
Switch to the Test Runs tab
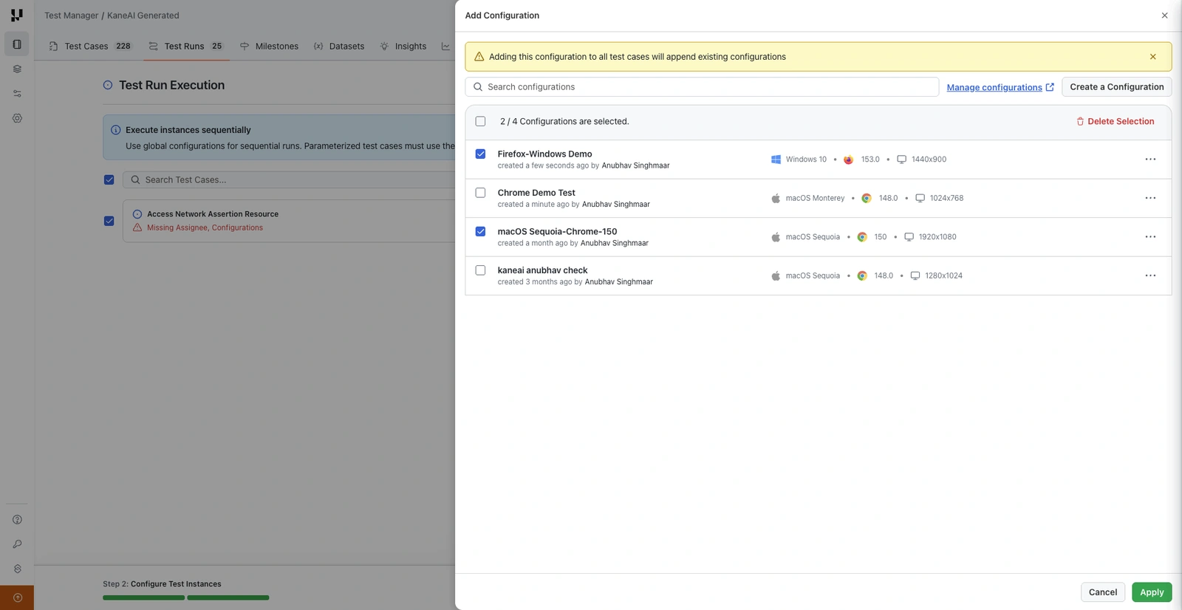pyautogui.click(x=185, y=46)
